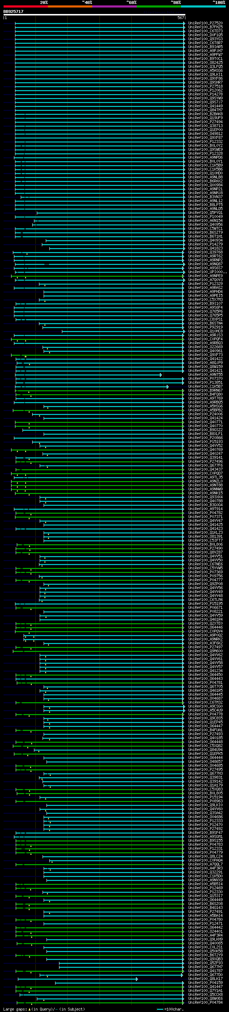Select the UniRef100_P08221 label
Image resolution: width=229 pixels, height=1012 pixels.
pos(205,611)
